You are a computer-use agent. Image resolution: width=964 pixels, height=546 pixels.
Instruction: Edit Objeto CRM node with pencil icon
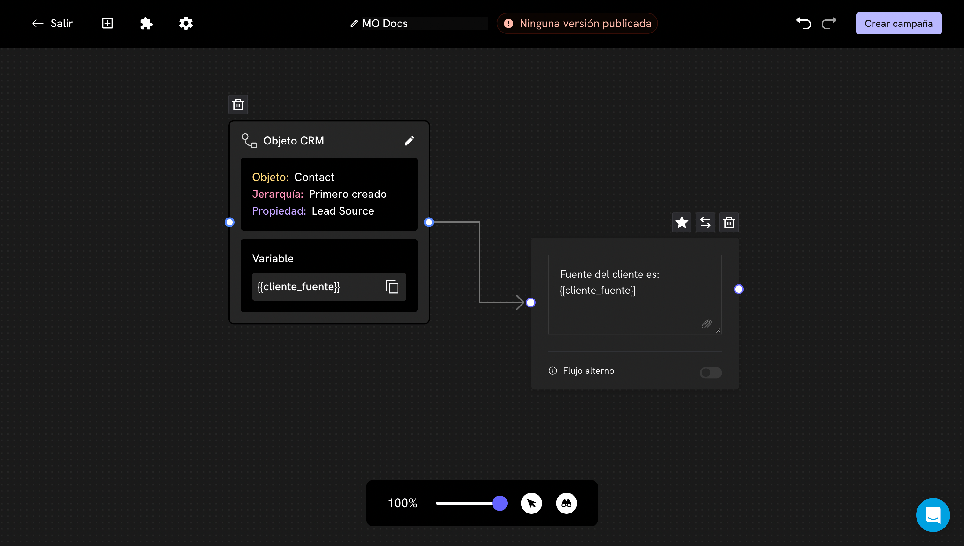tap(409, 141)
